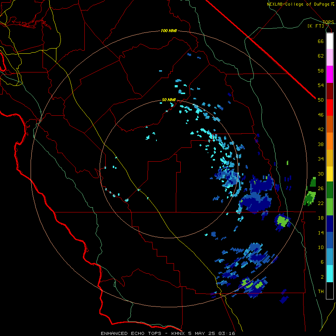
Task: Click the light pink 62 color swatch
Action: coord(330,57)
